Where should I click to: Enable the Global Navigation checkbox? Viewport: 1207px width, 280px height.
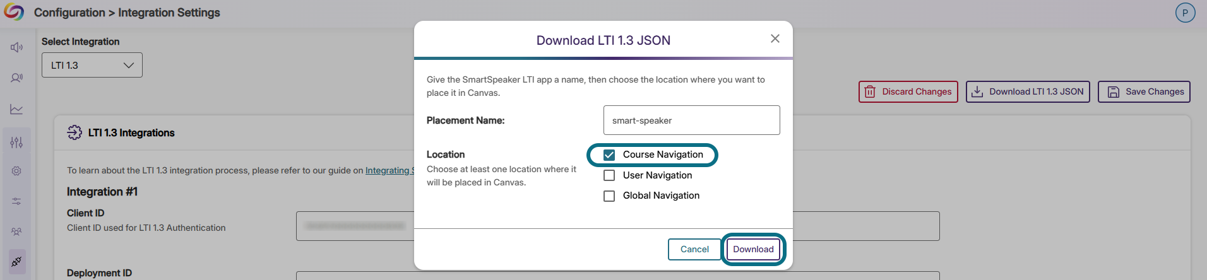(x=609, y=196)
